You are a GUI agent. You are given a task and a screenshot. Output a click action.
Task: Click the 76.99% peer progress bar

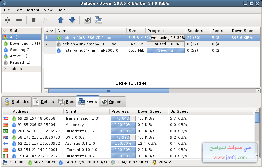(123, 137)
